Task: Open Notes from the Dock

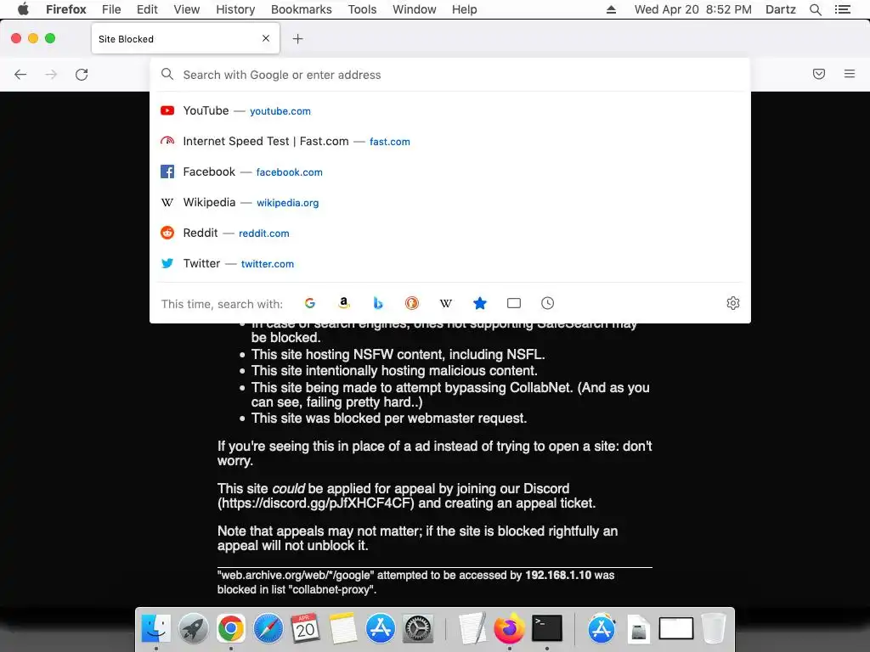Action: click(x=343, y=628)
